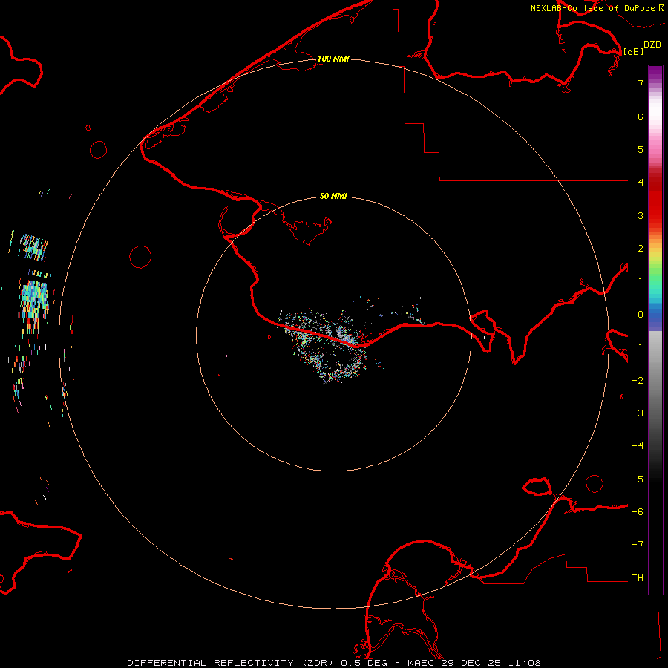Click the 0 value on color scale
Viewport: 668px width, 668px height.
click(641, 315)
